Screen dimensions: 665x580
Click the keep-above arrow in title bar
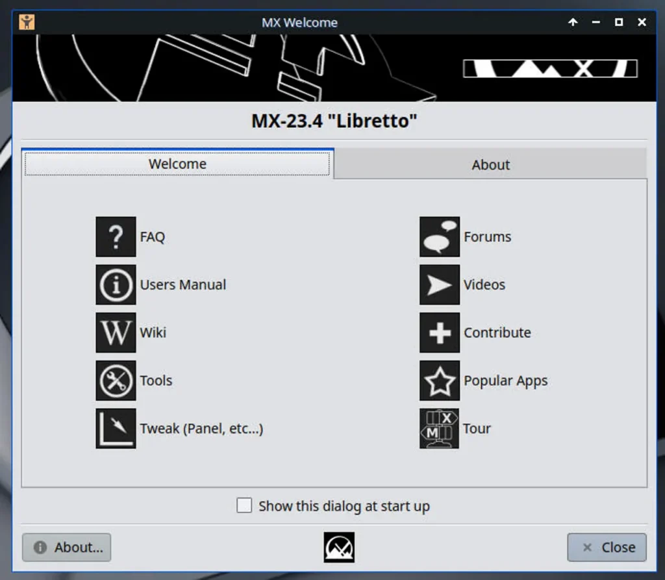(x=573, y=22)
